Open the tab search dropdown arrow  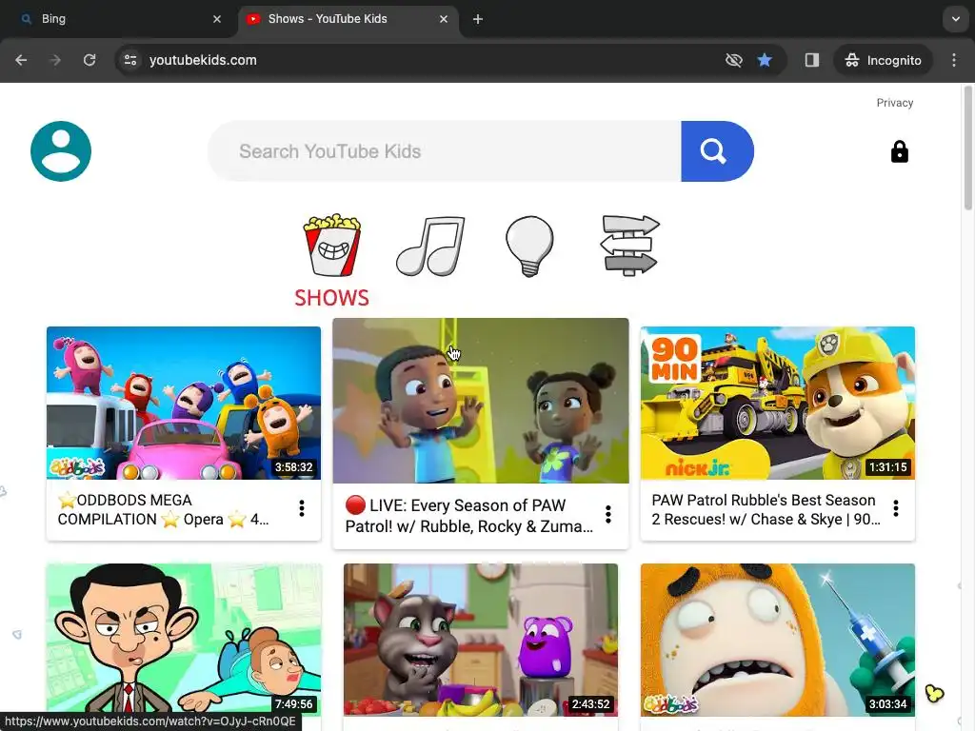pos(956,19)
